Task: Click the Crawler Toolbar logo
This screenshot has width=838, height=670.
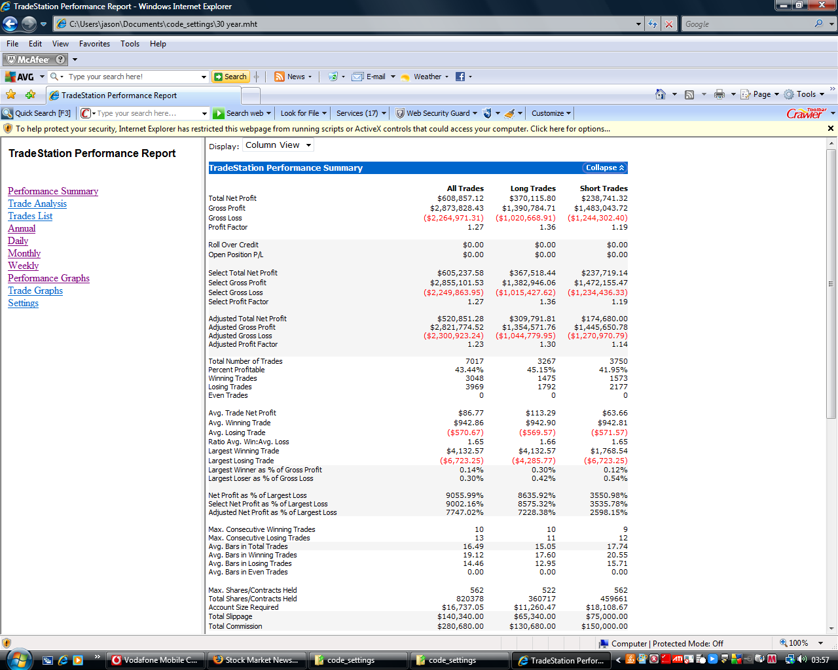Action: click(807, 113)
